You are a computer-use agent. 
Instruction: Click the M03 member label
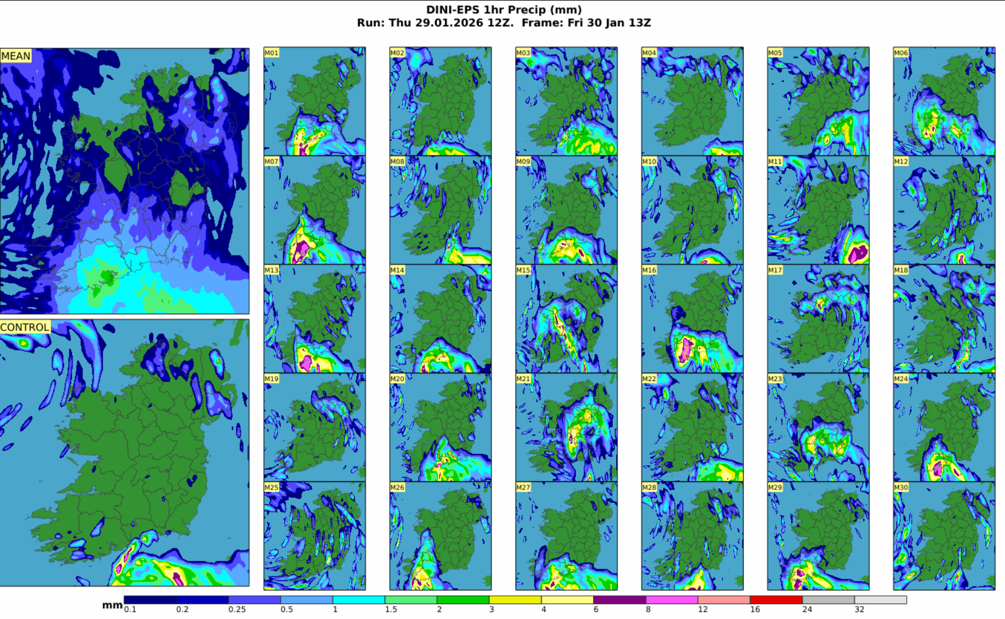(x=523, y=53)
